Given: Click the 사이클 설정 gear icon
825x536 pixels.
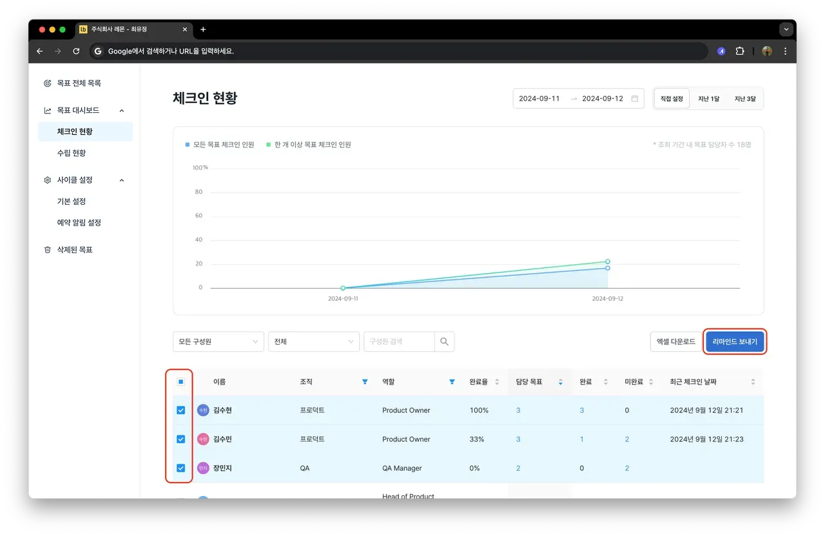Looking at the screenshot, I should (47, 180).
